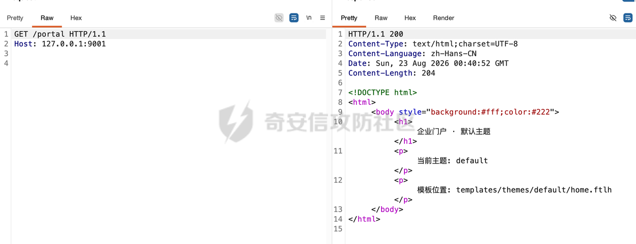Toggle line wrap icon in response pane
Image resolution: width=636 pixels, height=244 pixels.
628,18
